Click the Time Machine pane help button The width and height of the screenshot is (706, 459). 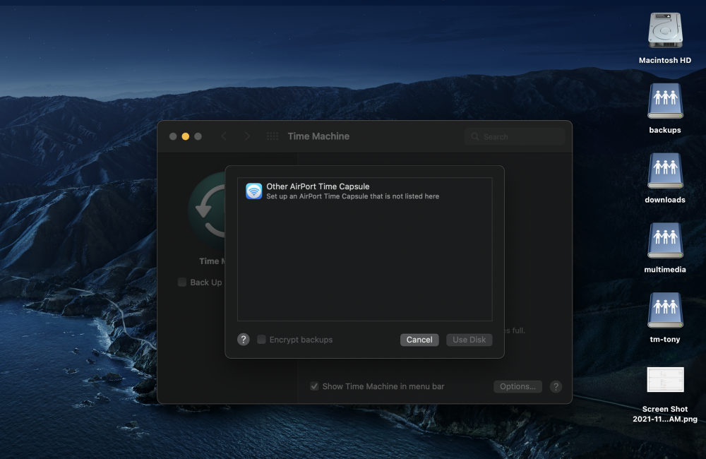coord(556,386)
